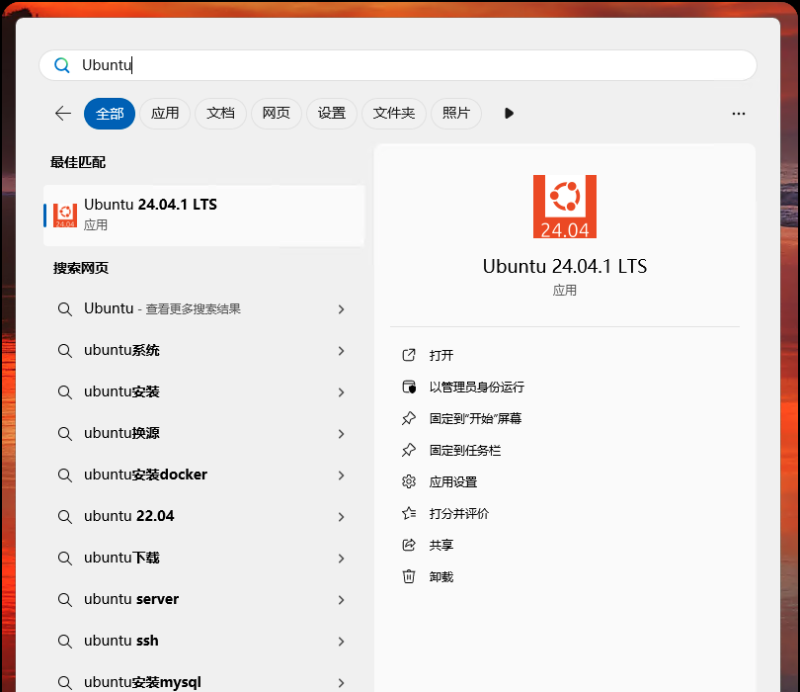
Task: Click search icon beside ubuntu系统
Action: tap(65, 351)
